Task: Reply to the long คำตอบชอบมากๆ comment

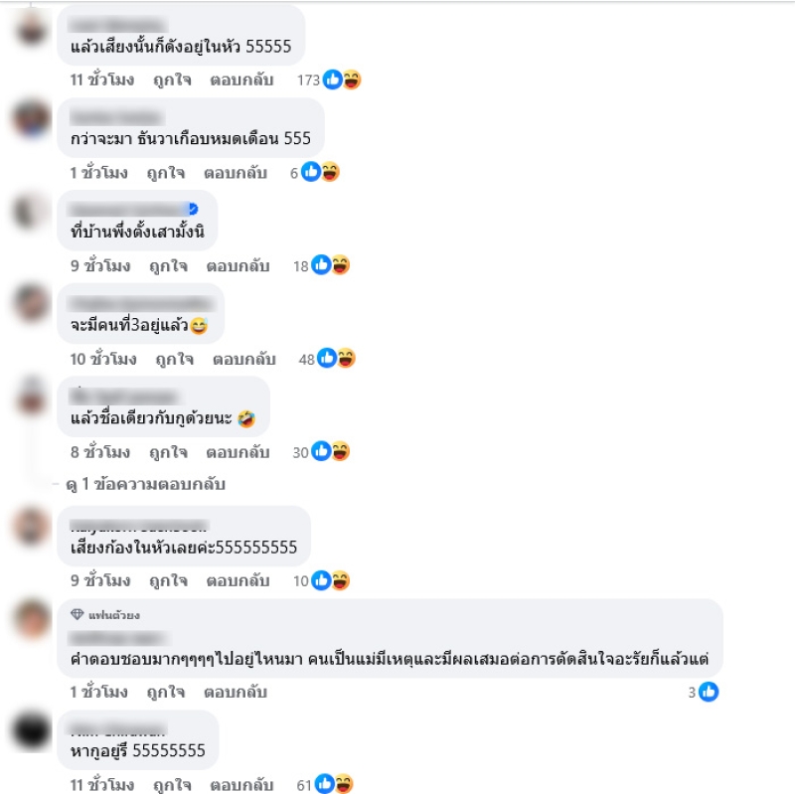Action: (236, 692)
